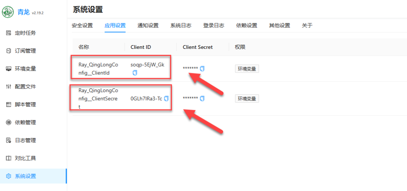Copy Client ID soqp-5EjW_Gk

click(135, 73)
